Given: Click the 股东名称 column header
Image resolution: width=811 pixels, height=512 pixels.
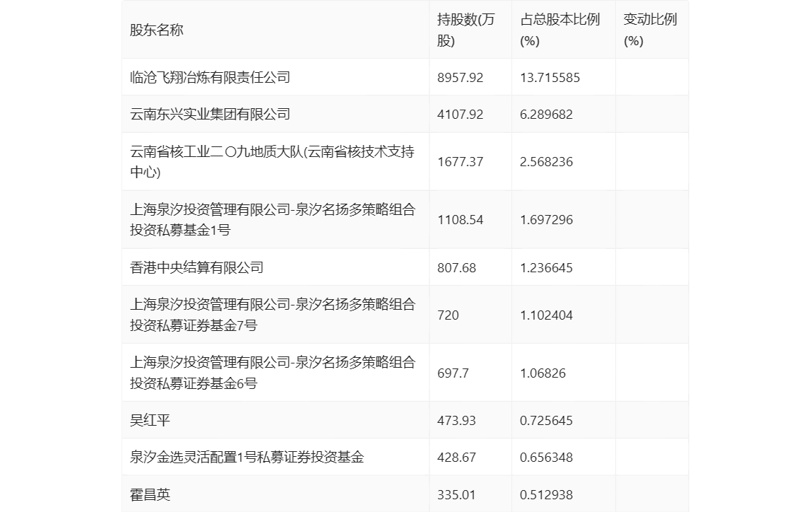Looking at the screenshot, I should pyautogui.click(x=157, y=30).
